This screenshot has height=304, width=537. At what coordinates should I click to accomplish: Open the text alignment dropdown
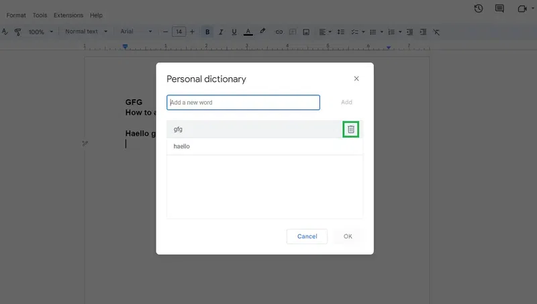point(325,32)
